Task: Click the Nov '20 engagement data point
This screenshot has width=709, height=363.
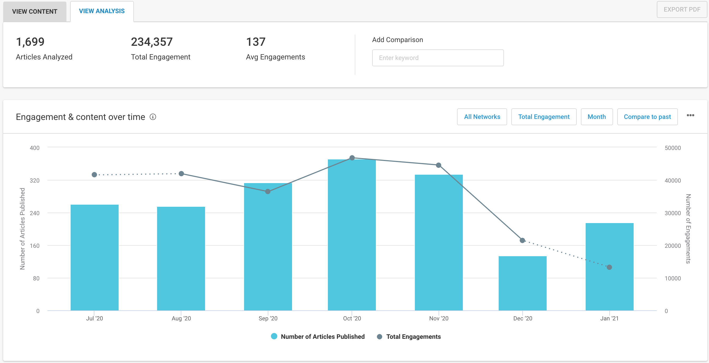Action: (x=439, y=165)
